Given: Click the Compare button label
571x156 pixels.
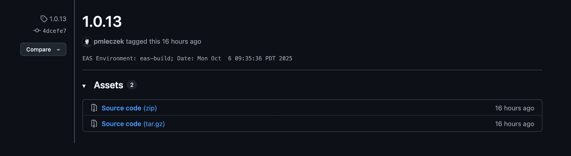Looking at the screenshot, I should coord(39,50).
